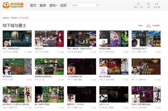Click the 网络游戏 breadcrumb link

click(x=14, y=18)
